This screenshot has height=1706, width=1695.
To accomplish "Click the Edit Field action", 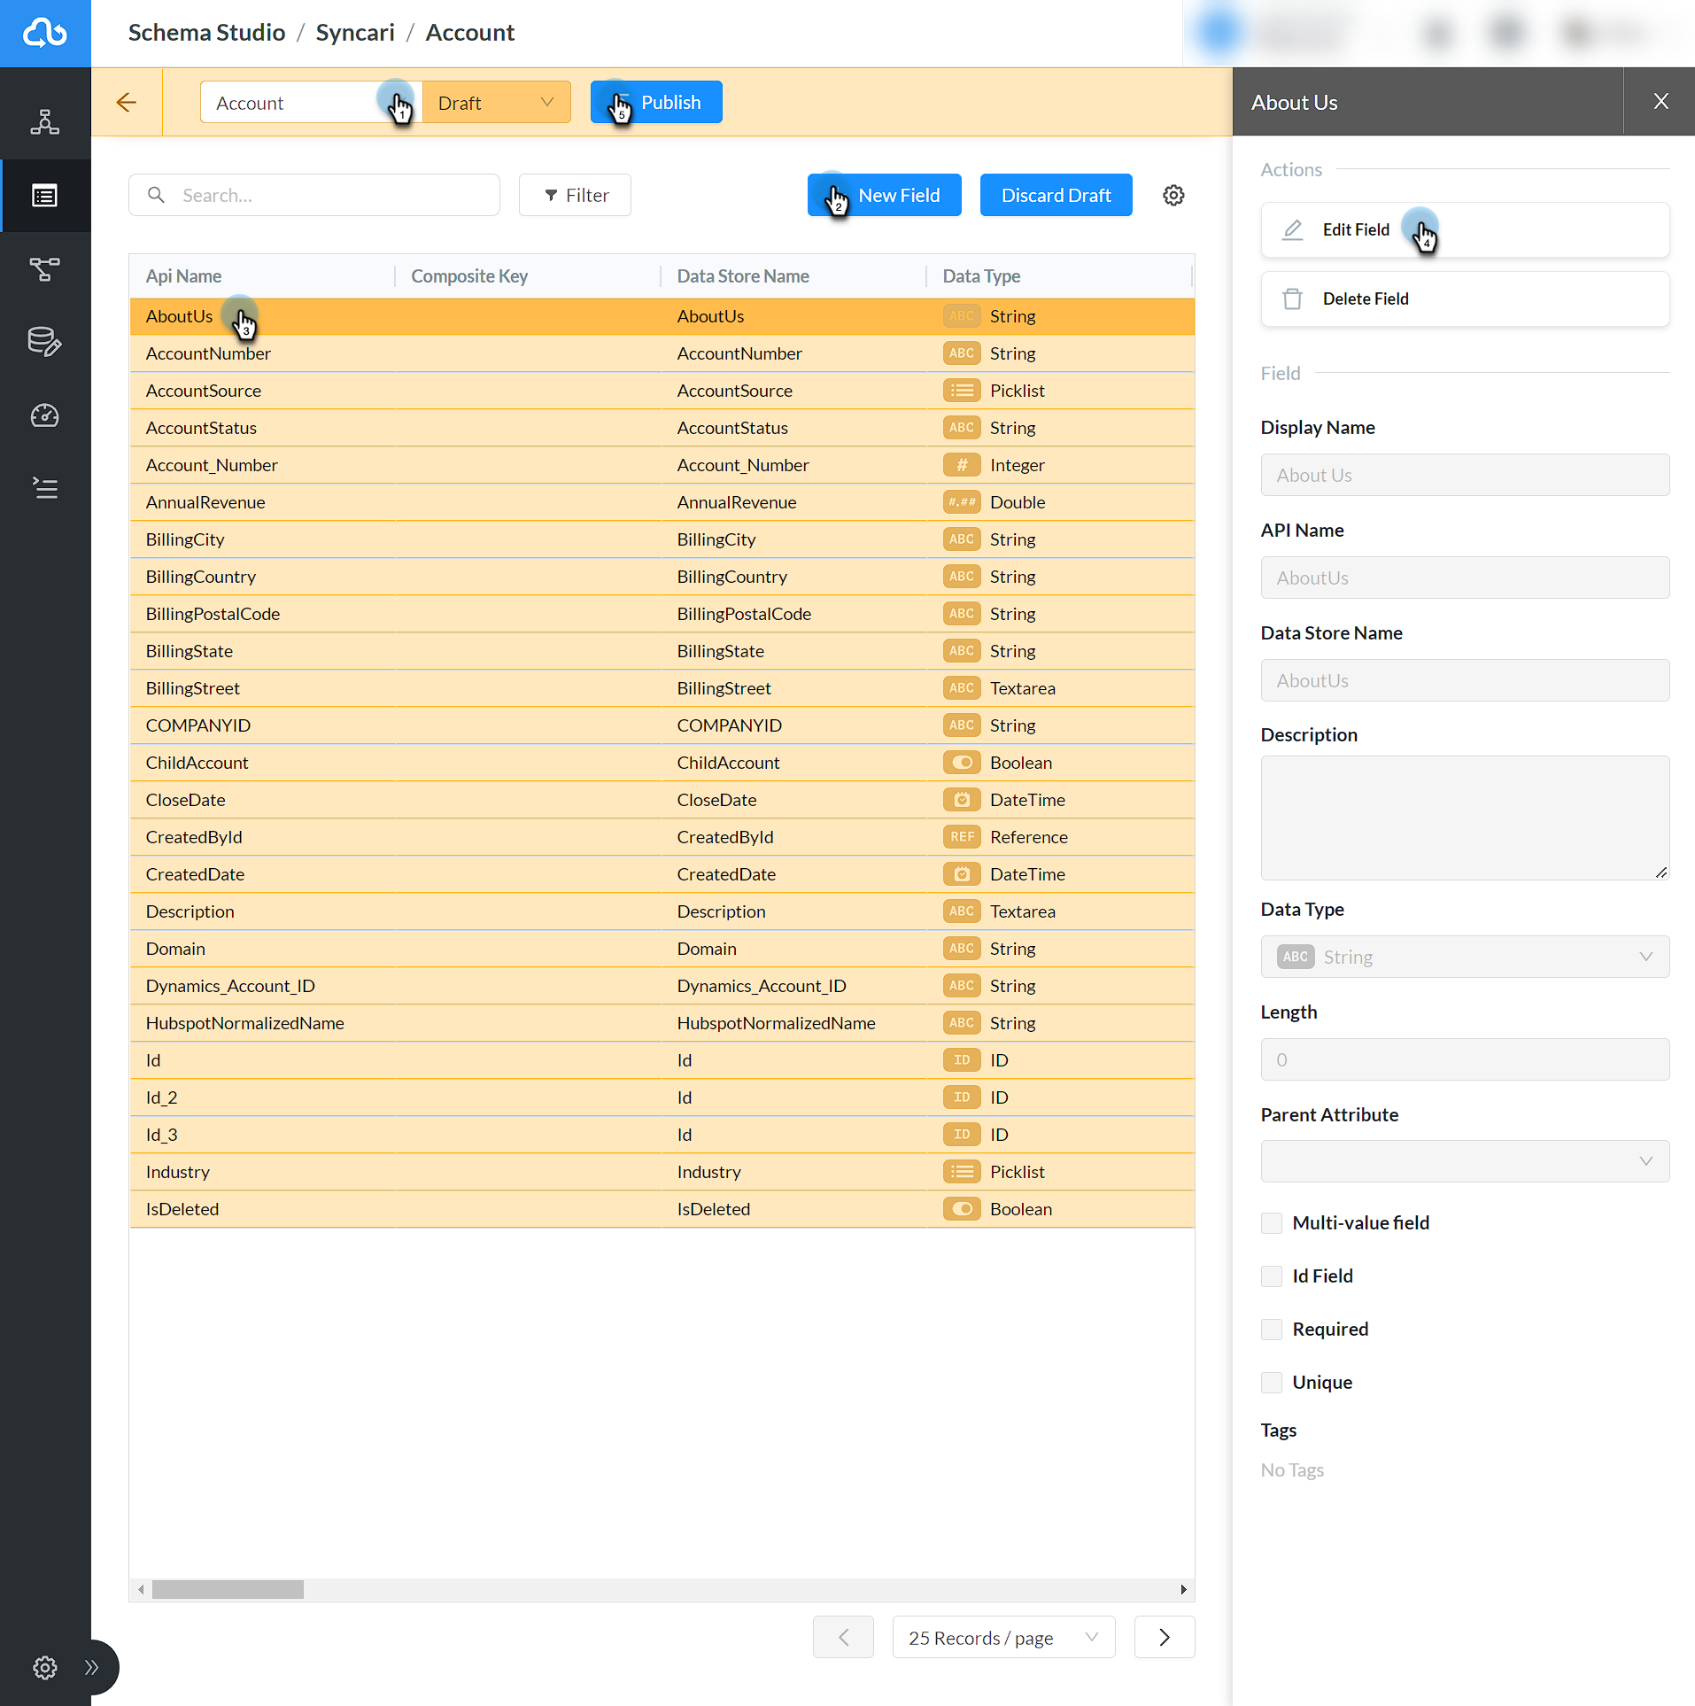I will coord(1465,229).
